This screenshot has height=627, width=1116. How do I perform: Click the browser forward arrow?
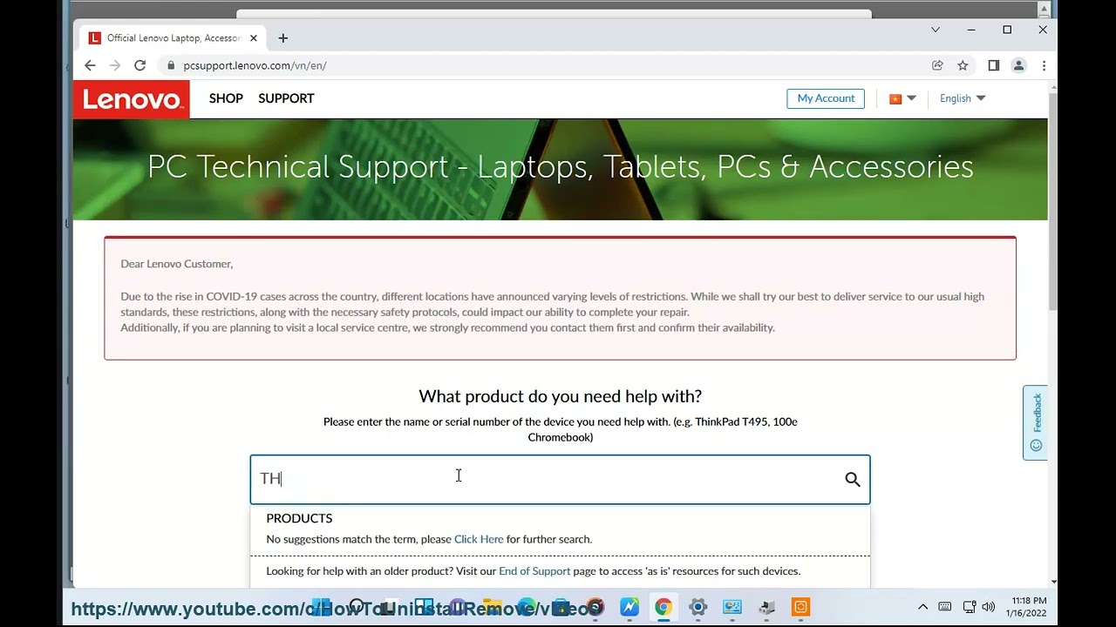115,65
